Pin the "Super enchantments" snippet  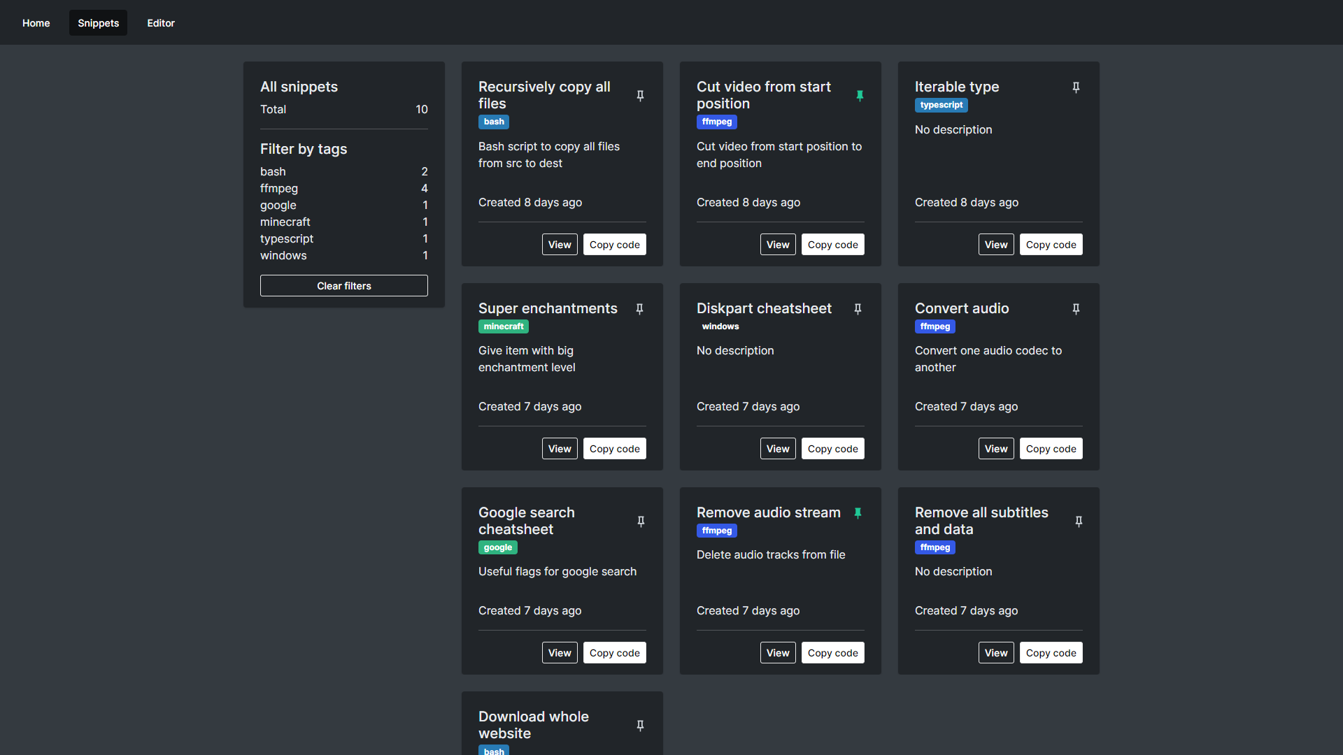click(x=639, y=308)
